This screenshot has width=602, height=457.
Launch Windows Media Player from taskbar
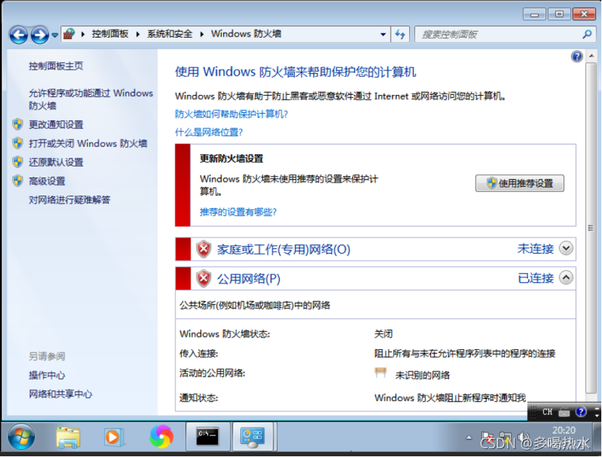[114, 437]
